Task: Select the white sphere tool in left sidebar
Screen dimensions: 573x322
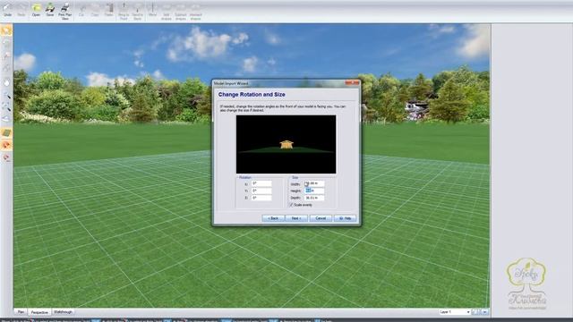Action: click(6, 83)
